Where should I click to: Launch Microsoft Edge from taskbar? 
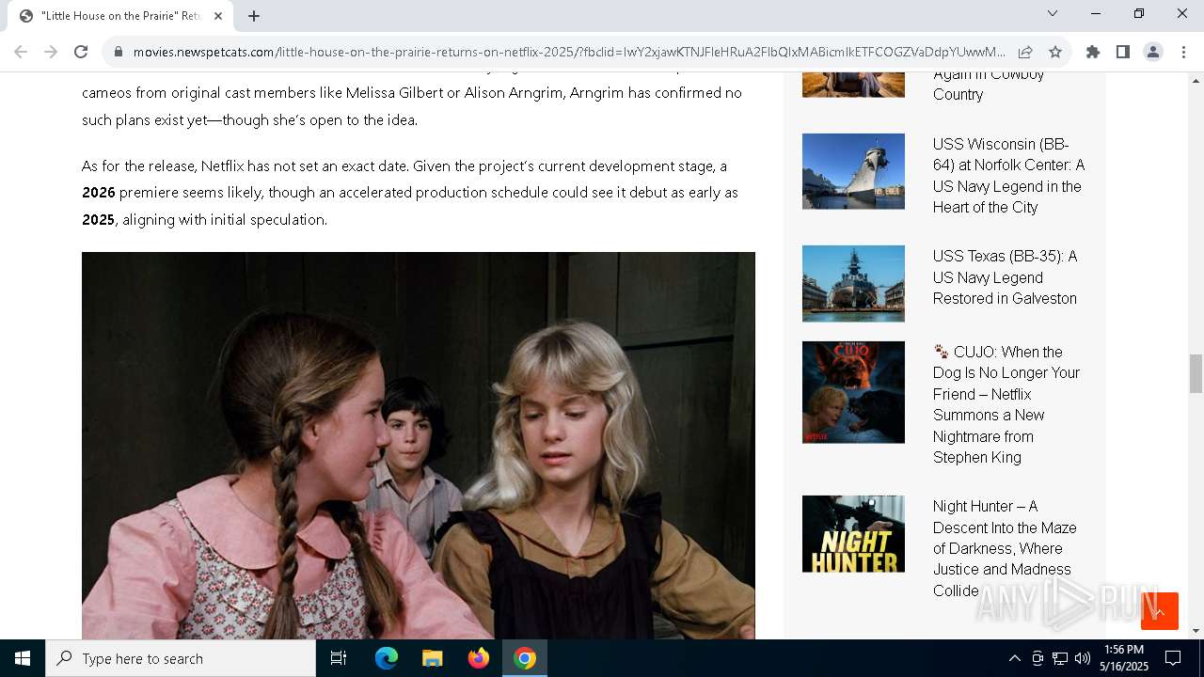(x=387, y=658)
